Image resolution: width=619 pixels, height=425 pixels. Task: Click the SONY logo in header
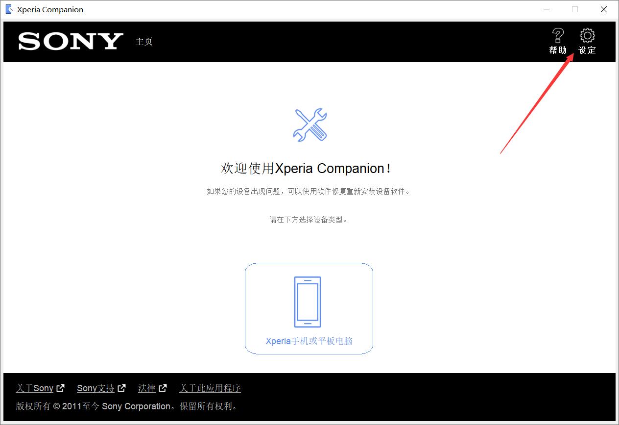[71, 42]
